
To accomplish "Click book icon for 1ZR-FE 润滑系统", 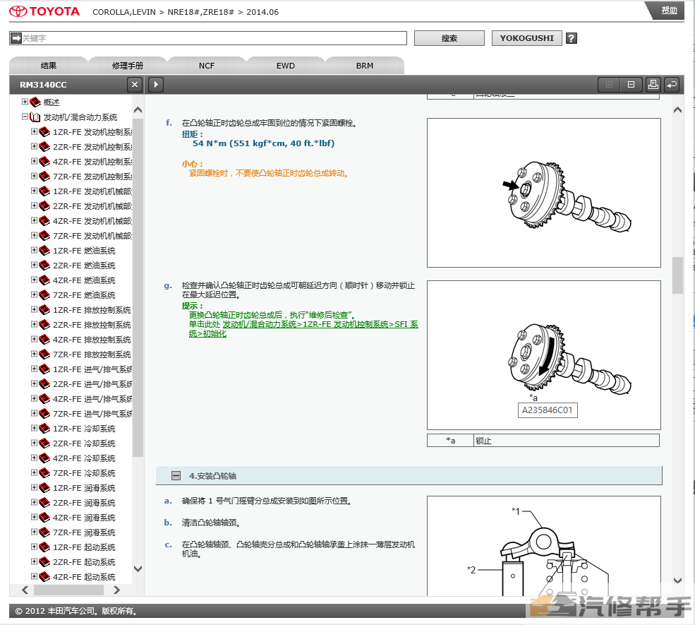I will [44, 488].
